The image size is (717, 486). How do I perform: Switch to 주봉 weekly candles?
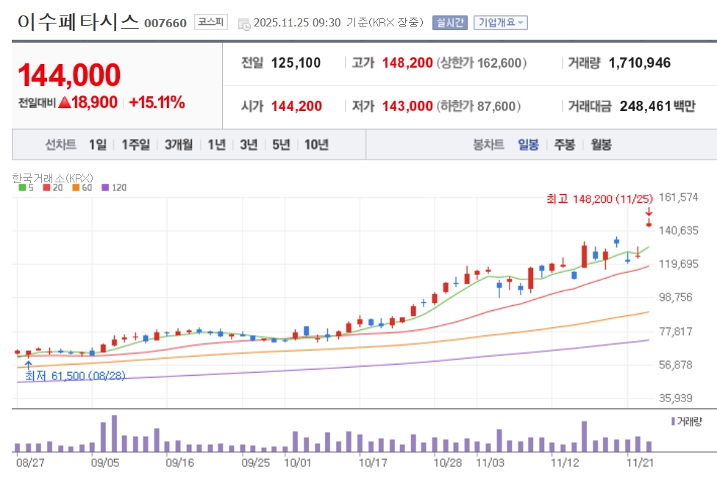coord(565,144)
